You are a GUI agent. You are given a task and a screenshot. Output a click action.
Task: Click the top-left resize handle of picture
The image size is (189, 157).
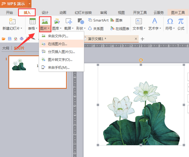point(98,65)
